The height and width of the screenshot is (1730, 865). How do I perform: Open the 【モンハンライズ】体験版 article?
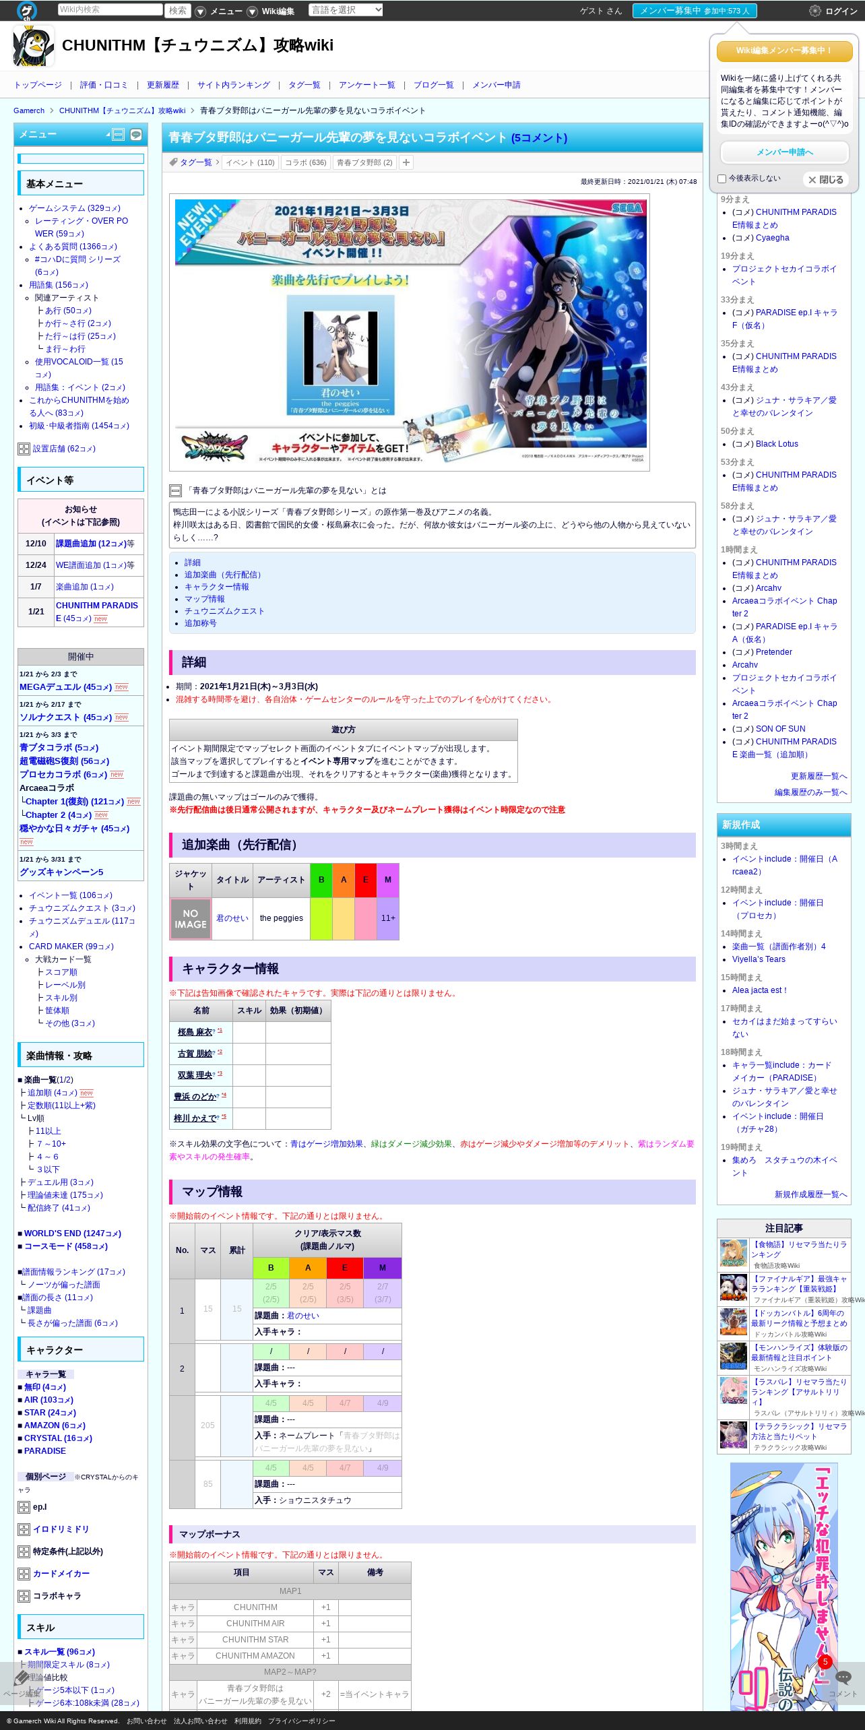[x=799, y=1352]
